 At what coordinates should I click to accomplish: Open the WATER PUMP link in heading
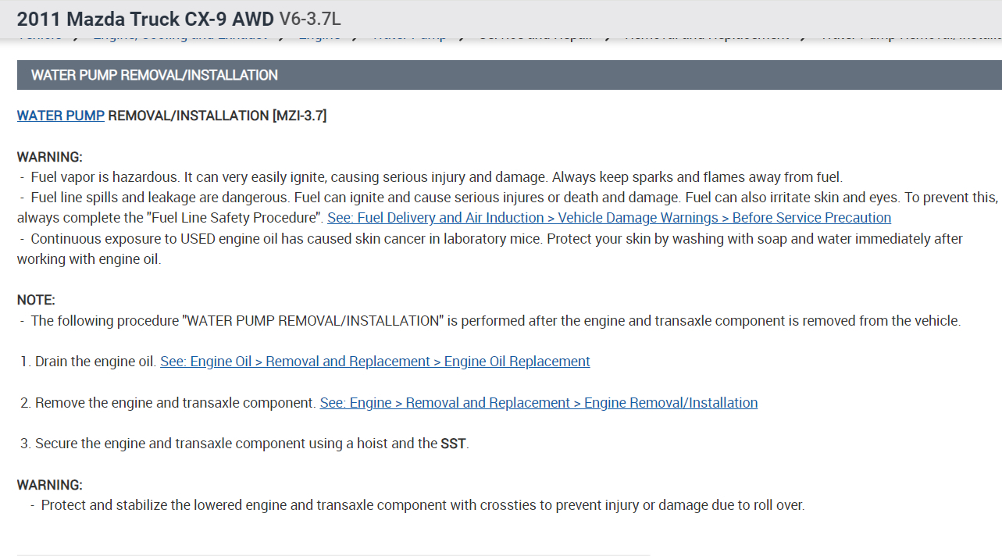[61, 116]
